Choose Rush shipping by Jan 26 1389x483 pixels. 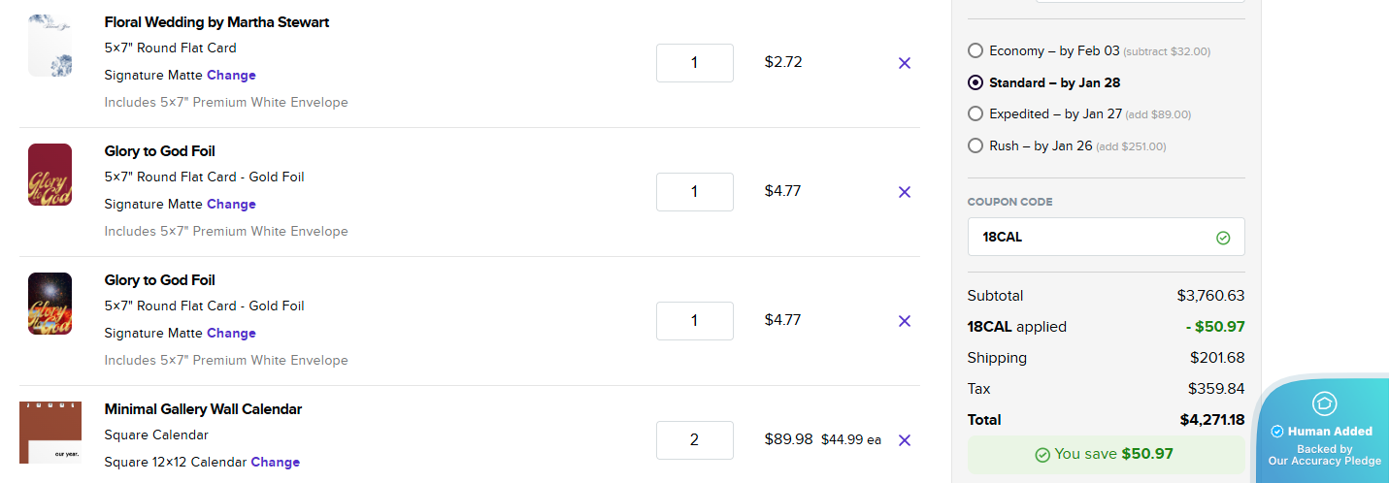(976, 145)
